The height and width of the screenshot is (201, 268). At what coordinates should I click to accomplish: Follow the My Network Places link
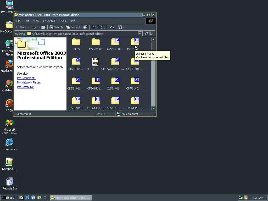click(x=29, y=82)
